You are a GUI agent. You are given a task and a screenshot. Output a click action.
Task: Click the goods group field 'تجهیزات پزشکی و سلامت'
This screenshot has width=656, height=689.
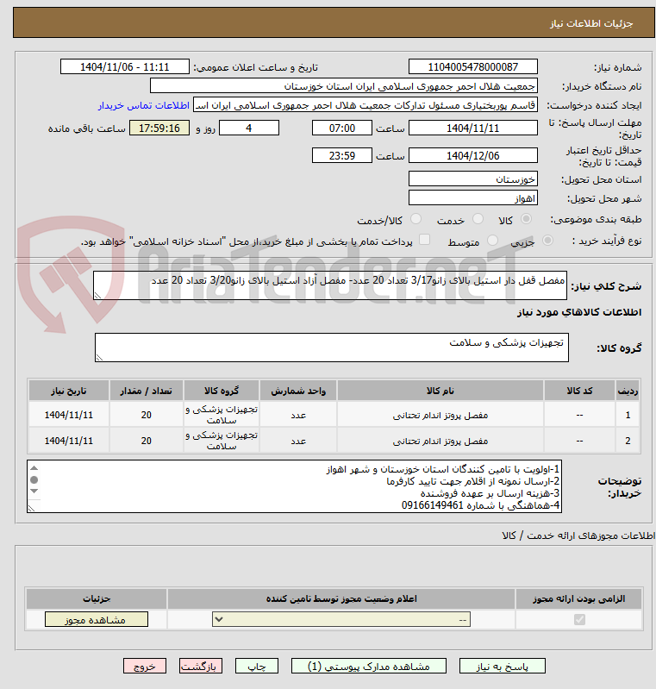[x=332, y=348]
